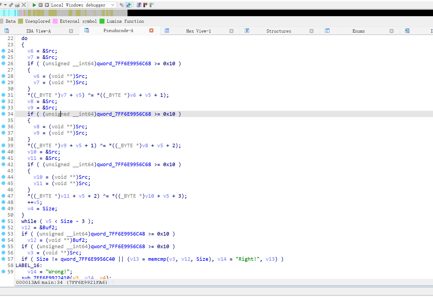
Task: Click qword_7FF6E9956C40 on line 57
Action: (88, 259)
